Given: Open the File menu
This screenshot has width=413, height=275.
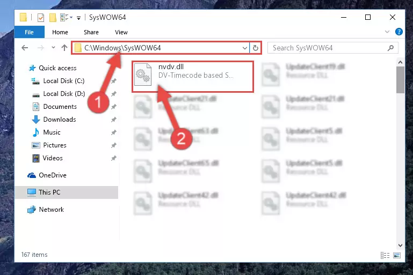Looking at the screenshot, I should [x=29, y=32].
